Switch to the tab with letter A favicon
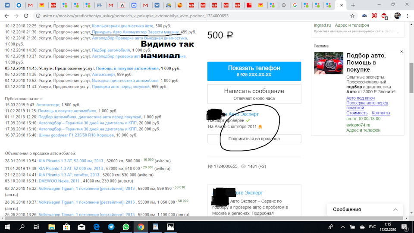414x233 pixels. [122, 5]
